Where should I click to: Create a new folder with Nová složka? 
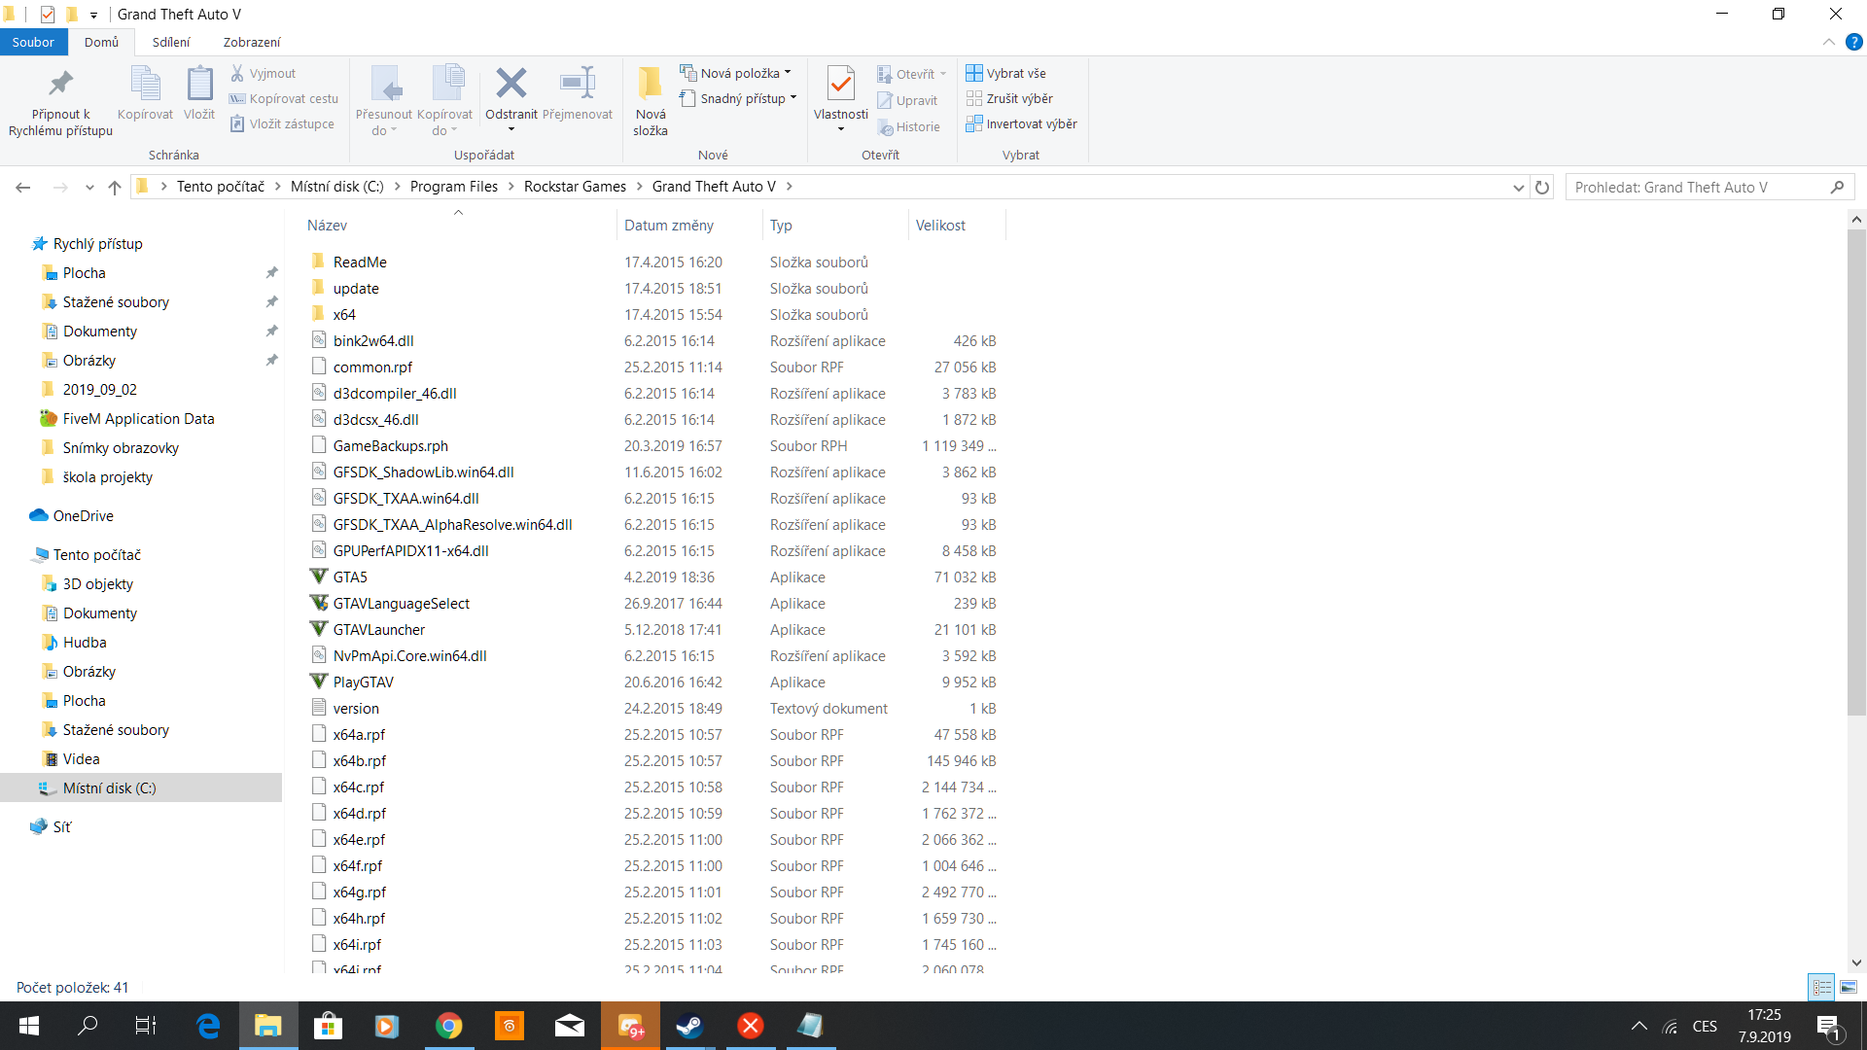(x=650, y=100)
